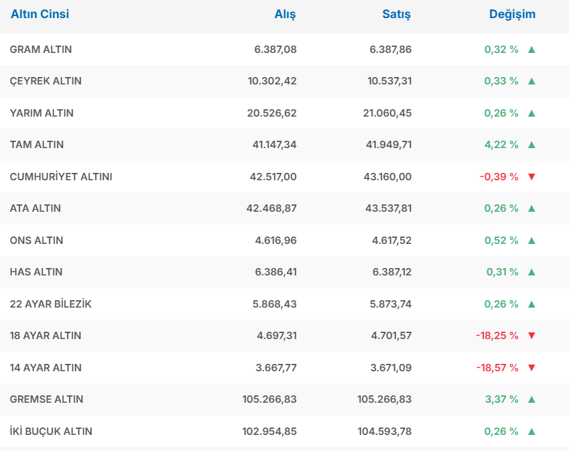Screen dimensions: 569x451
Task: Select the YARIM ALTIN row name
Action: [x=42, y=113]
